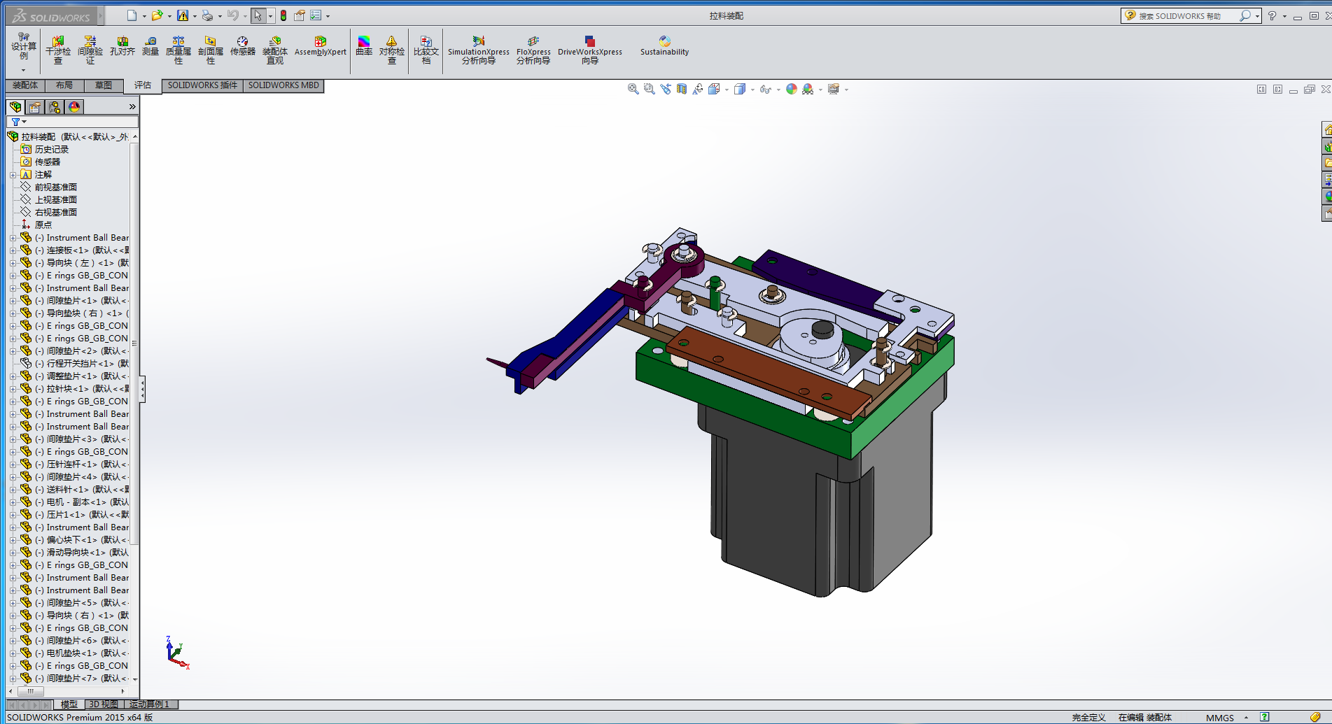Toggle the rebuild traffic light icon
Screen dimensions: 1332x724
[283, 15]
